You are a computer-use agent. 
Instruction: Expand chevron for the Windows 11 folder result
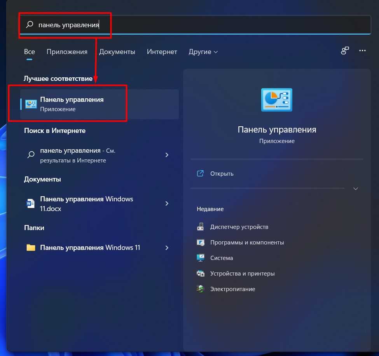tap(167, 248)
